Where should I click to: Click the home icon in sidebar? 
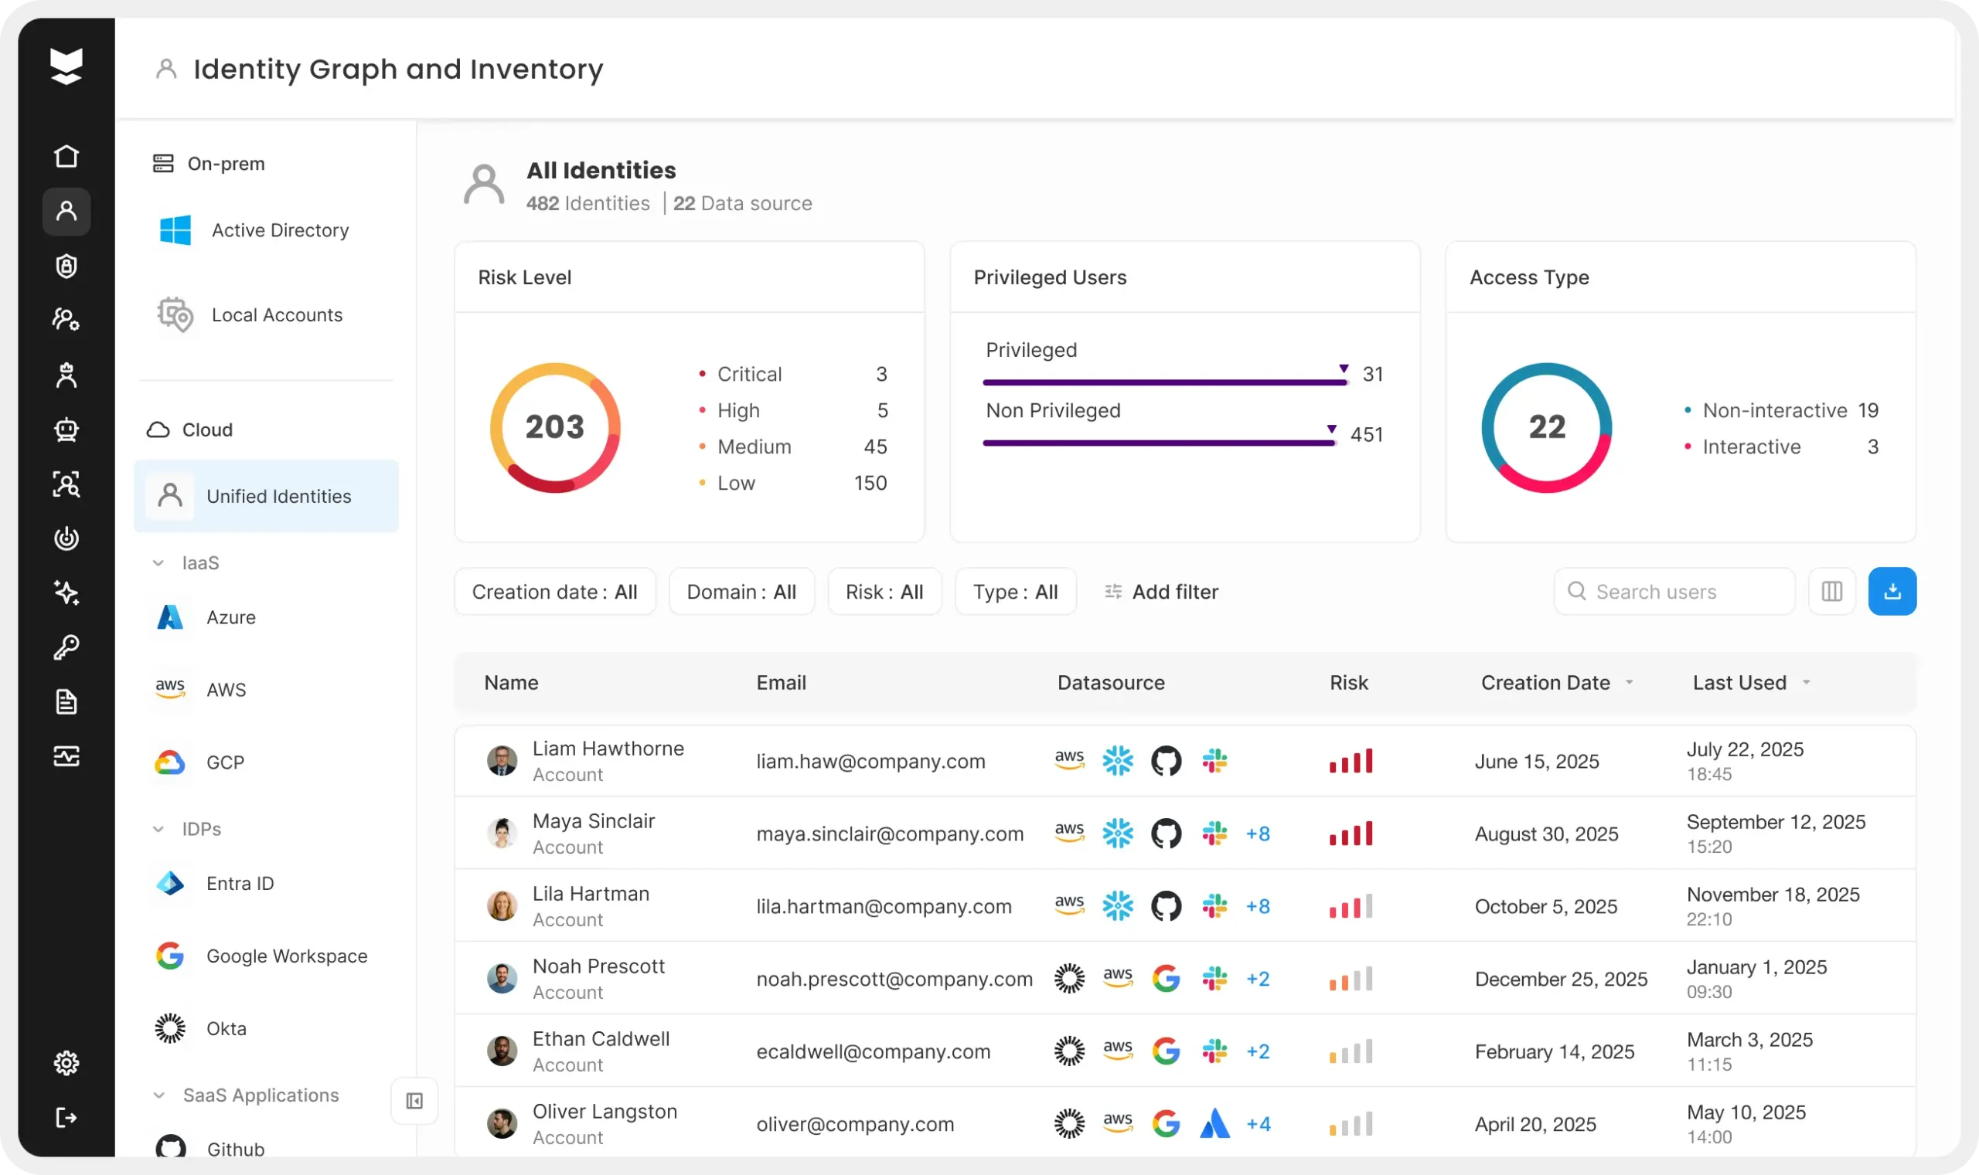[x=66, y=156]
